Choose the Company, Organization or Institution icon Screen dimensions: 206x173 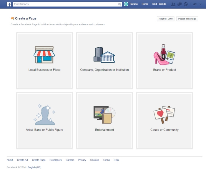[104, 55]
